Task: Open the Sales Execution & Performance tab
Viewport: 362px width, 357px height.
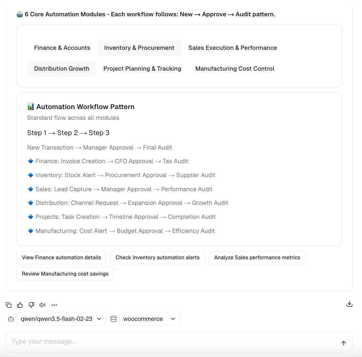Action: click(x=232, y=48)
